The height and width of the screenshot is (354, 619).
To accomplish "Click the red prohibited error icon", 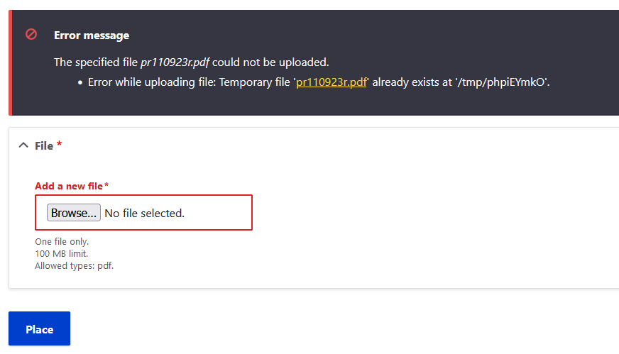I will (x=31, y=34).
